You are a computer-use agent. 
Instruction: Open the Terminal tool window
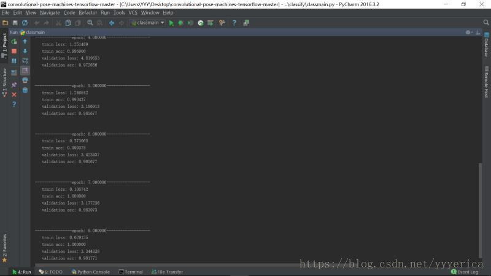tap(131, 272)
